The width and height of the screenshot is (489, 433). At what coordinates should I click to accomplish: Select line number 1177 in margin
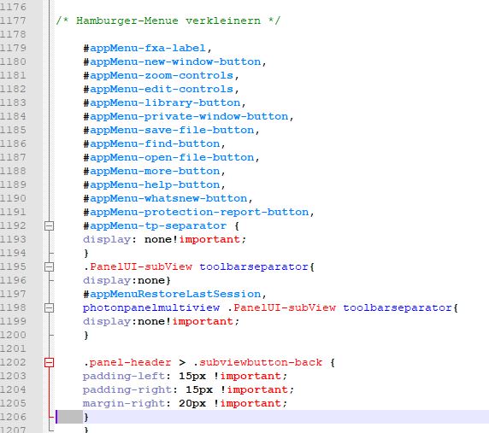pyautogui.click(x=13, y=20)
